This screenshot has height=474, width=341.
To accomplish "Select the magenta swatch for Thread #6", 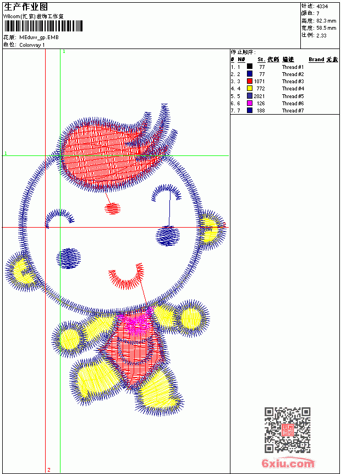I will pos(250,103).
